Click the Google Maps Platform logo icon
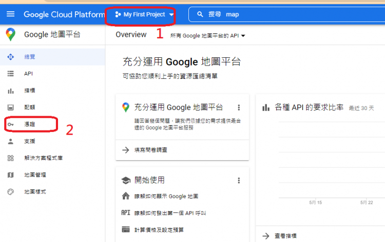This screenshot has width=385, height=242. (11, 35)
